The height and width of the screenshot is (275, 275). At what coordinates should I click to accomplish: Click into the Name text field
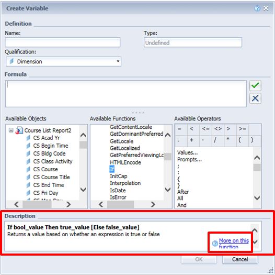[63, 42]
